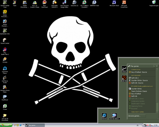Open the Steam desktop shortcut
This screenshot has width=159, height=127.
124,69
